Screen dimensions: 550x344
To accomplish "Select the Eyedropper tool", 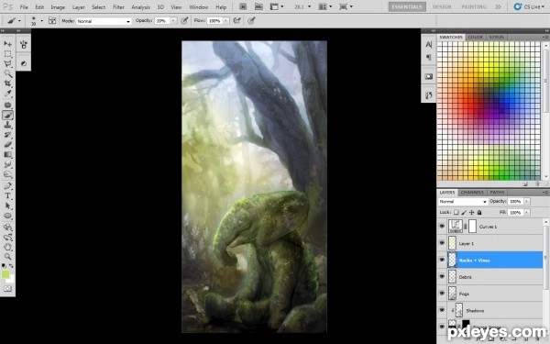I will pos(7,94).
